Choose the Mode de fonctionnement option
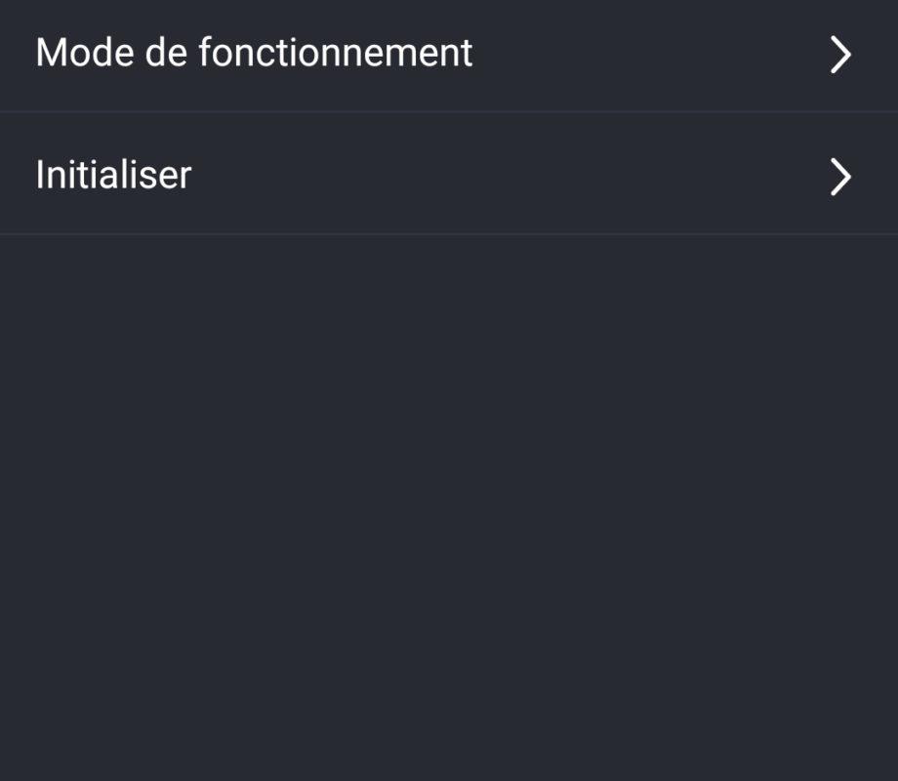The height and width of the screenshot is (781, 898). click(449, 55)
